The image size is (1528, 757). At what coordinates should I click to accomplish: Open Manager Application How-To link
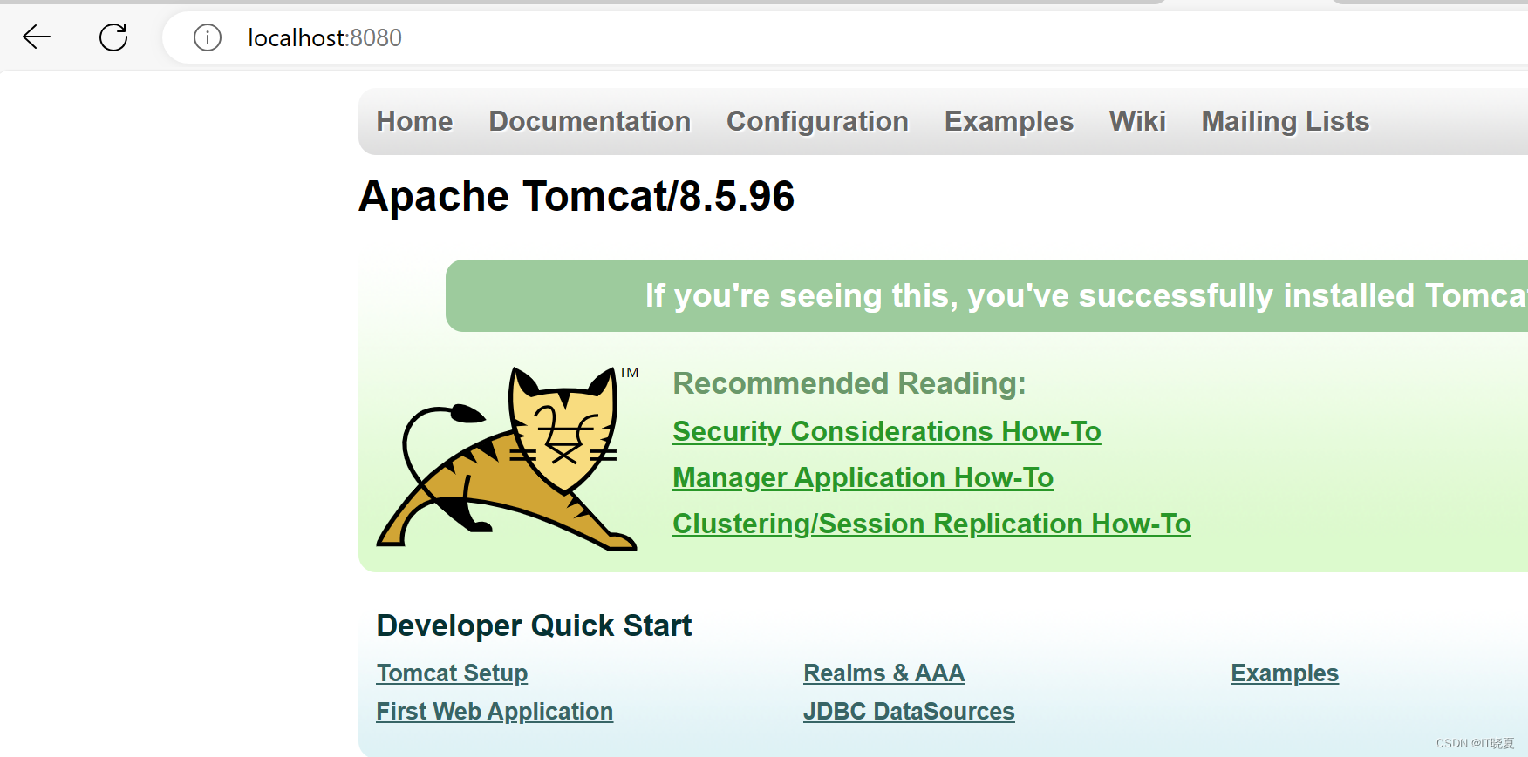(863, 477)
